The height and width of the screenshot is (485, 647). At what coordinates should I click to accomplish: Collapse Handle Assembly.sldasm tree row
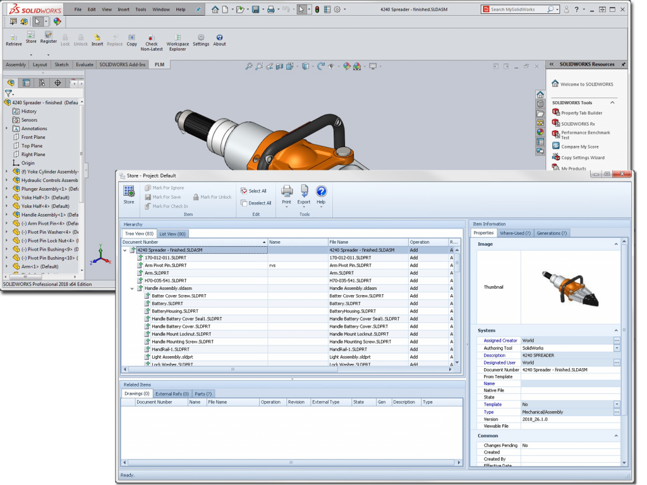(132, 288)
